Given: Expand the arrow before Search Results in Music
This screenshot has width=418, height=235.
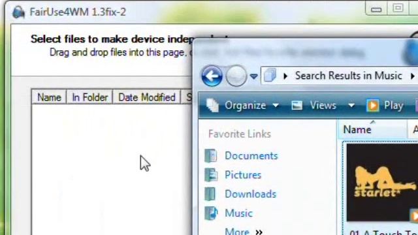Looking at the screenshot, I should tap(285, 76).
